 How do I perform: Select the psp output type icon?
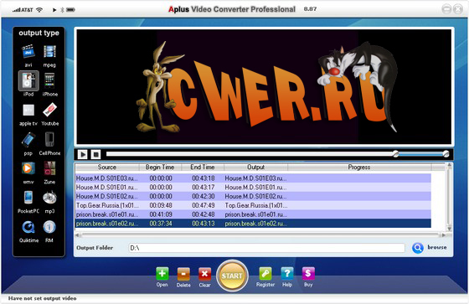[x=28, y=140]
